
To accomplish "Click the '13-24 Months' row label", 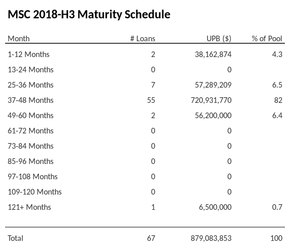I will coord(31,70).
